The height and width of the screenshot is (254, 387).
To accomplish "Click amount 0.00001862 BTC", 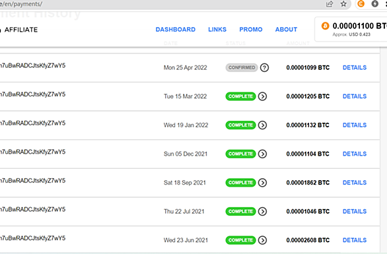I will pyautogui.click(x=308, y=183).
